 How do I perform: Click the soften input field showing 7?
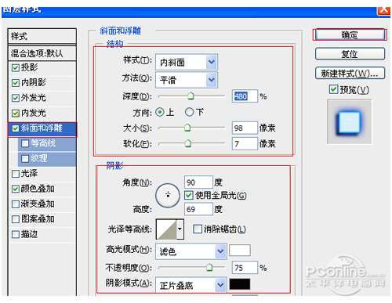point(245,143)
